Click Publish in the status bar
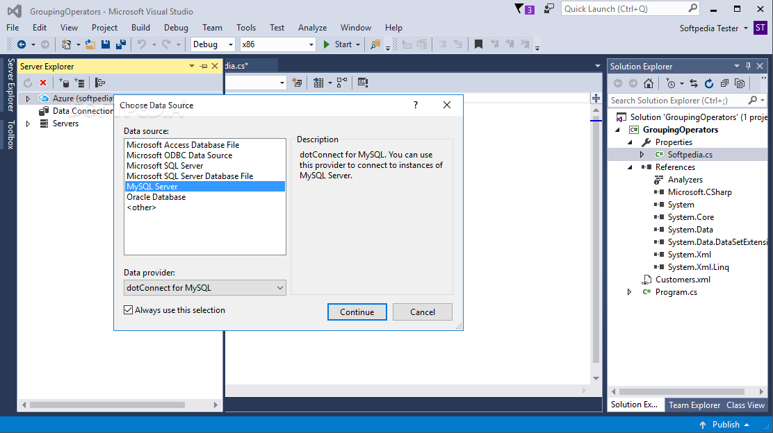Viewport: 773px width, 433px height. 726,425
